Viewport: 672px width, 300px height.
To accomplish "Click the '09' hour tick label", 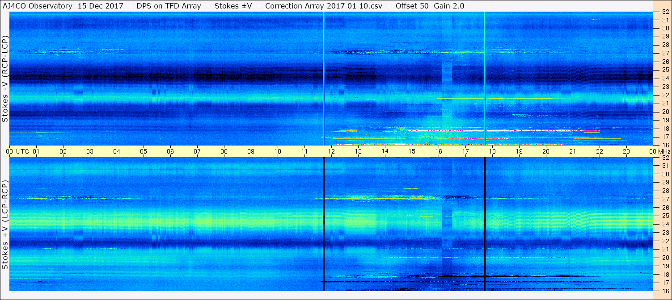I will [x=251, y=151].
